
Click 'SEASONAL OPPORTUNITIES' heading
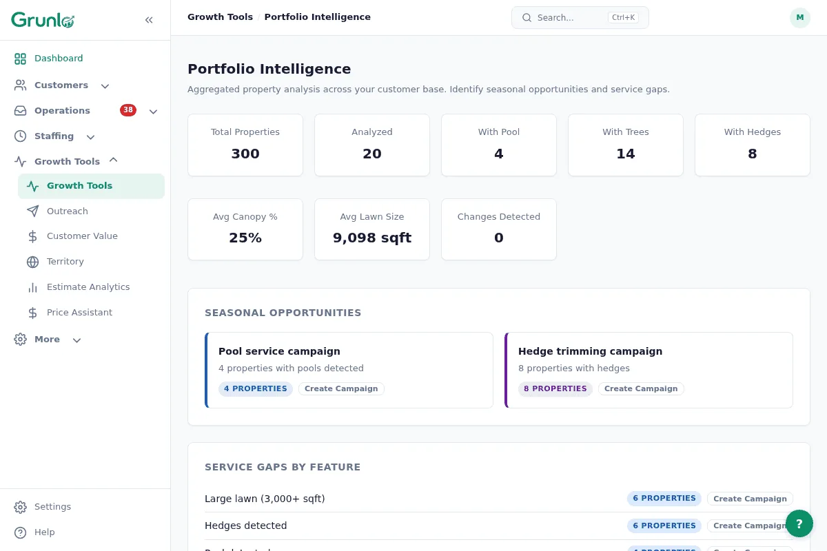pyautogui.click(x=283, y=313)
